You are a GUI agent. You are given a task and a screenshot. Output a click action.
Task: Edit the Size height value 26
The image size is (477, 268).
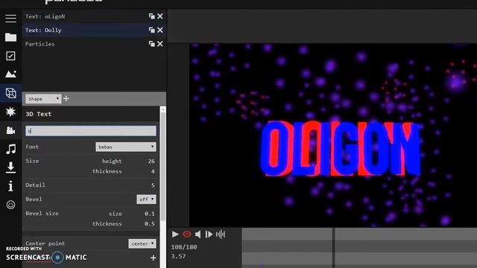tap(151, 161)
